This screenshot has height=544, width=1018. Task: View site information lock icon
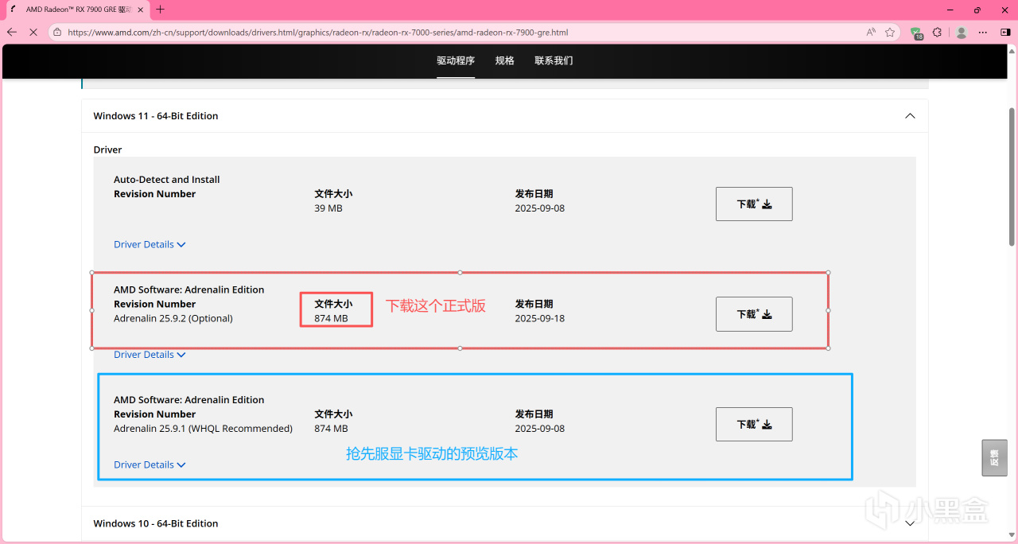57,33
